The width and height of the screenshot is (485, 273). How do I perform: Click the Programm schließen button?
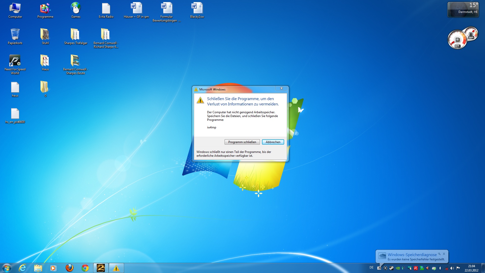point(242,142)
